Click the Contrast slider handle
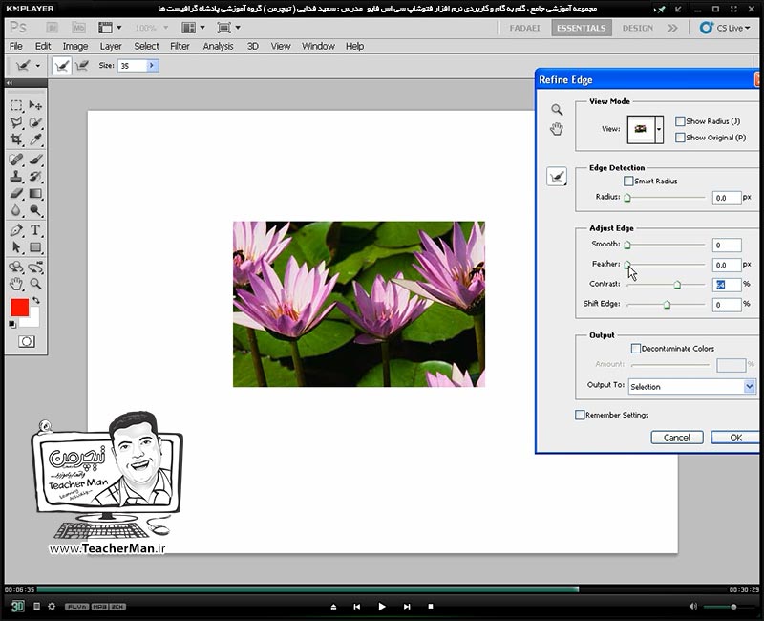 pos(677,285)
